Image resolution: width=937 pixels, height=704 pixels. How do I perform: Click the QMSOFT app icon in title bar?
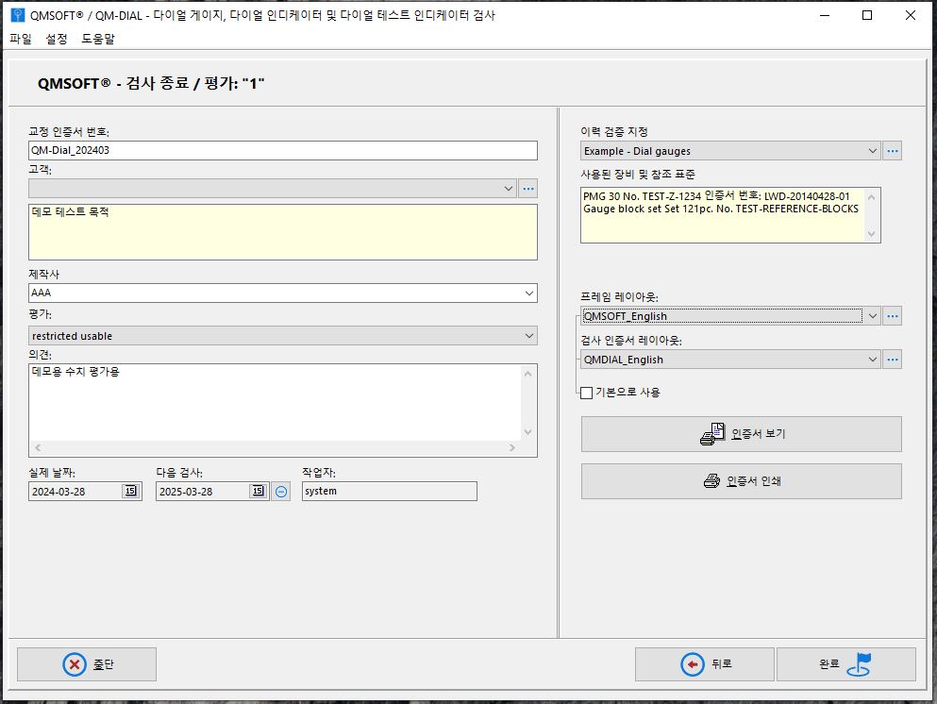[x=18, y=15]
